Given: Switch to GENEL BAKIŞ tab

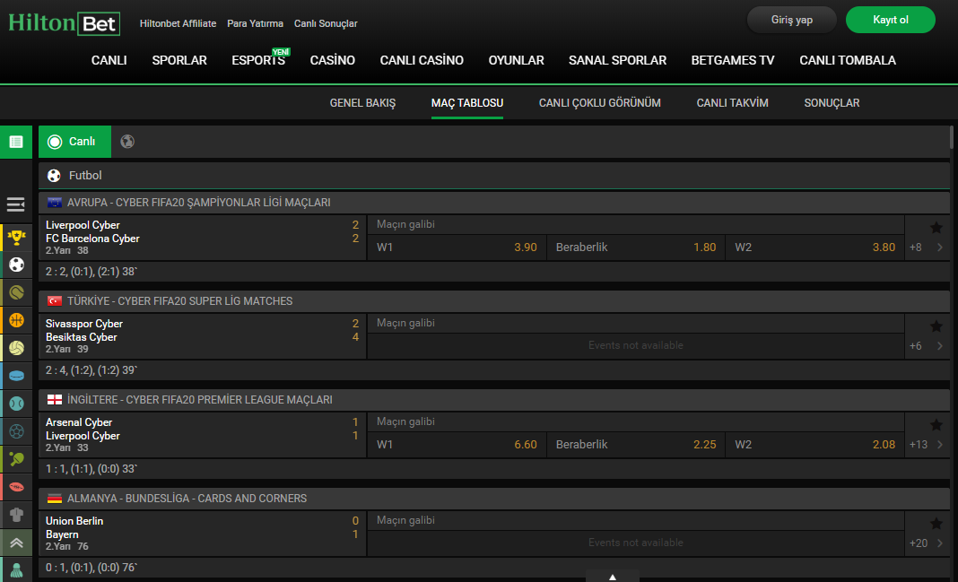Looking at the screenshot, I should 363,103.
